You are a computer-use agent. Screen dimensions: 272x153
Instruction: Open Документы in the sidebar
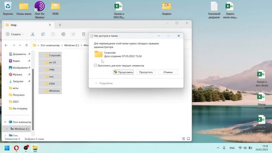(x=19, y=54)
